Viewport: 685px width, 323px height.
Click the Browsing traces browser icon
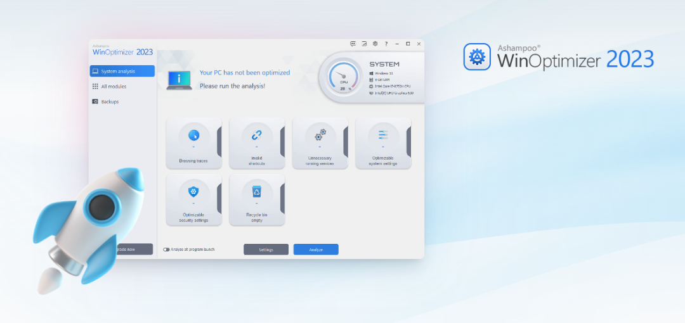tap(193, 135)
